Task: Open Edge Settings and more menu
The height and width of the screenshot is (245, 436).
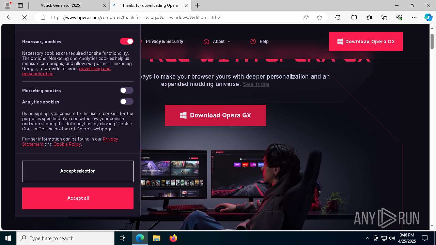Action: [x=414, y=17]
